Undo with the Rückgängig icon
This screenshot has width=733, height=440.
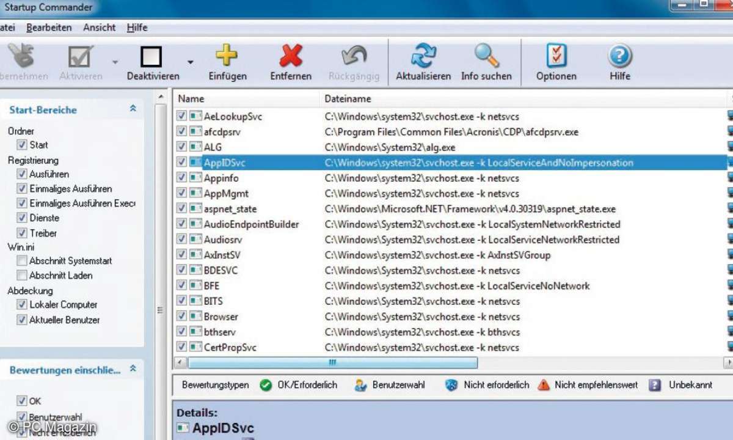[354, 56]
